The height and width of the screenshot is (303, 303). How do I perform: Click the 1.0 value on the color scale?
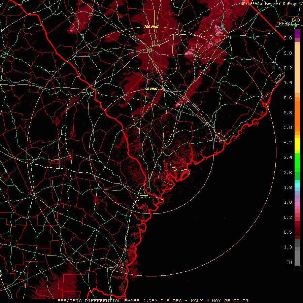(288, 202)
